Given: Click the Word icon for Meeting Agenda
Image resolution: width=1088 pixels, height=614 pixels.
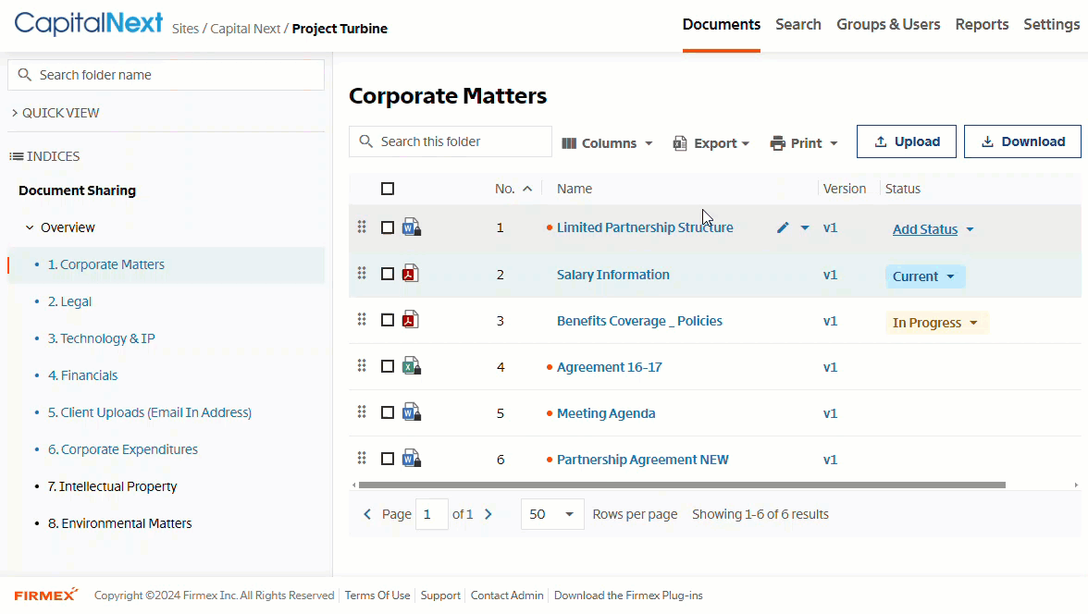Looking at the screenshot, I should point(412,412).
